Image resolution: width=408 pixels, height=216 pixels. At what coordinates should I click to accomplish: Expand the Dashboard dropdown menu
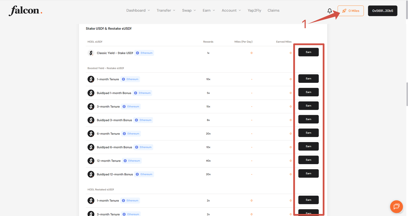coord(138,10)
